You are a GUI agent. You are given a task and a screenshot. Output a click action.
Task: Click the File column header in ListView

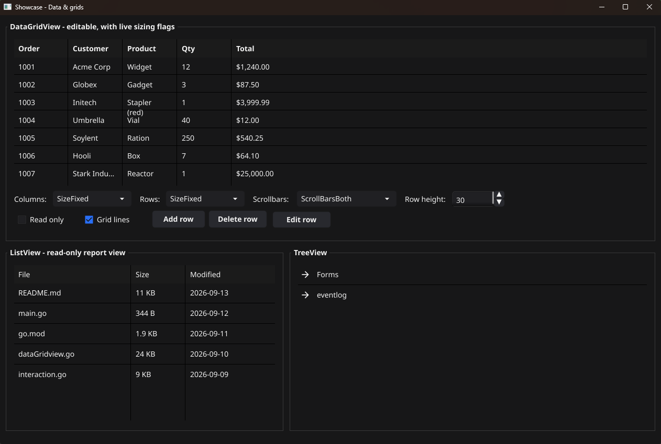click(72, 275)
